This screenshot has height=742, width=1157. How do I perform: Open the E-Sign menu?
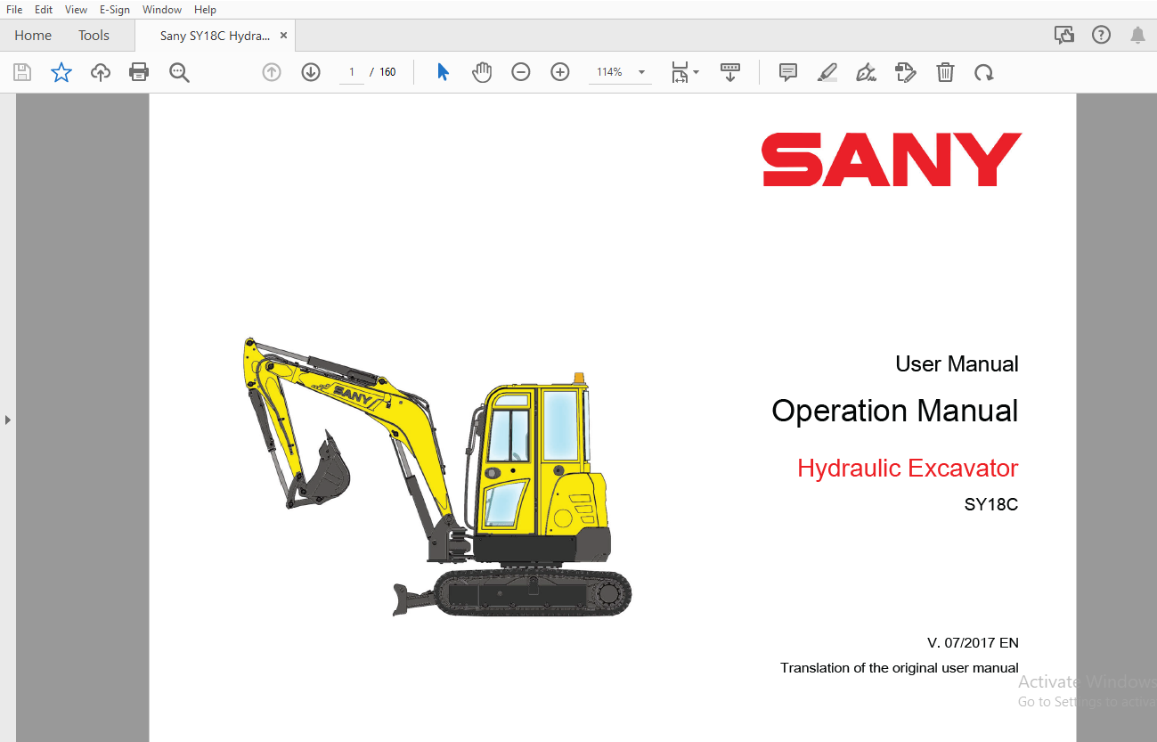pyautogui.click(x=115, y=10)
